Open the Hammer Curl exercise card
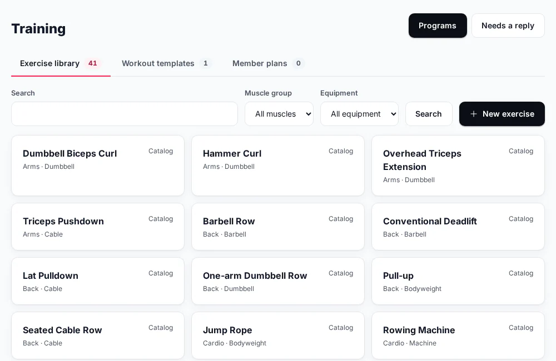This screenshot has width=556, height=361. point(278,166)
